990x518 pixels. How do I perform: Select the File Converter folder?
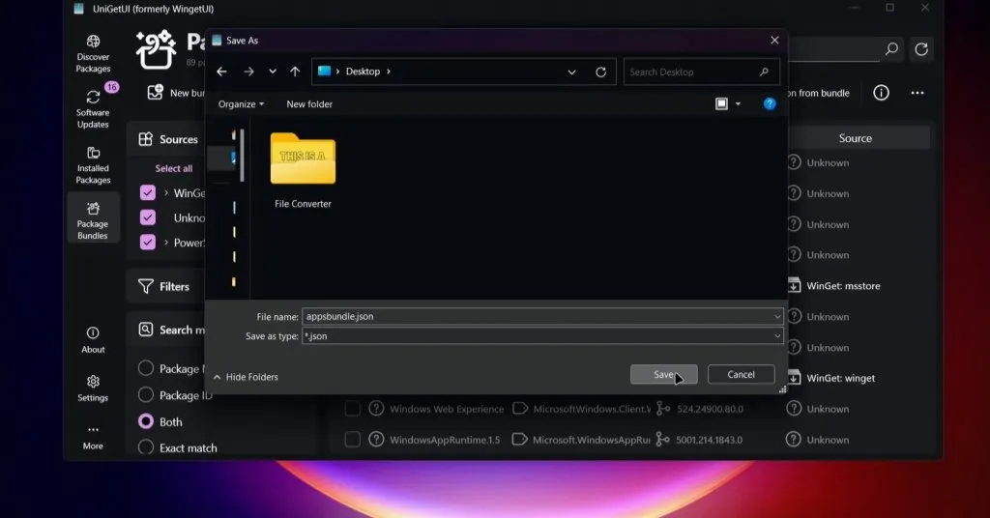(303, 170)
